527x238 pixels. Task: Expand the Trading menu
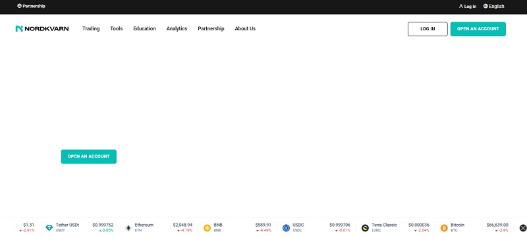(x=91, y=28)
